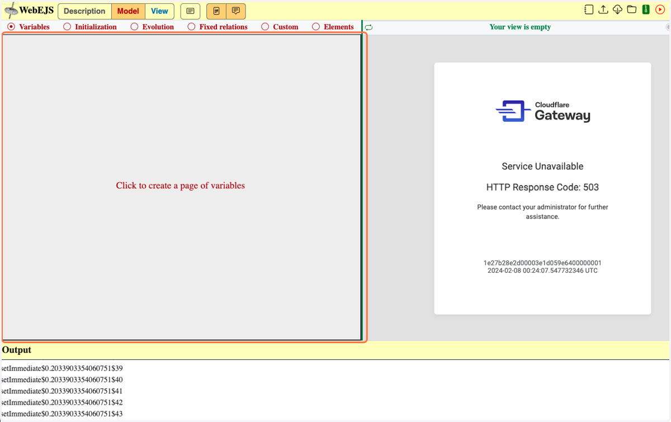Viewport: 671px width, 422px height.
Task: Click to create a page of variables
Action: (181, 186)
